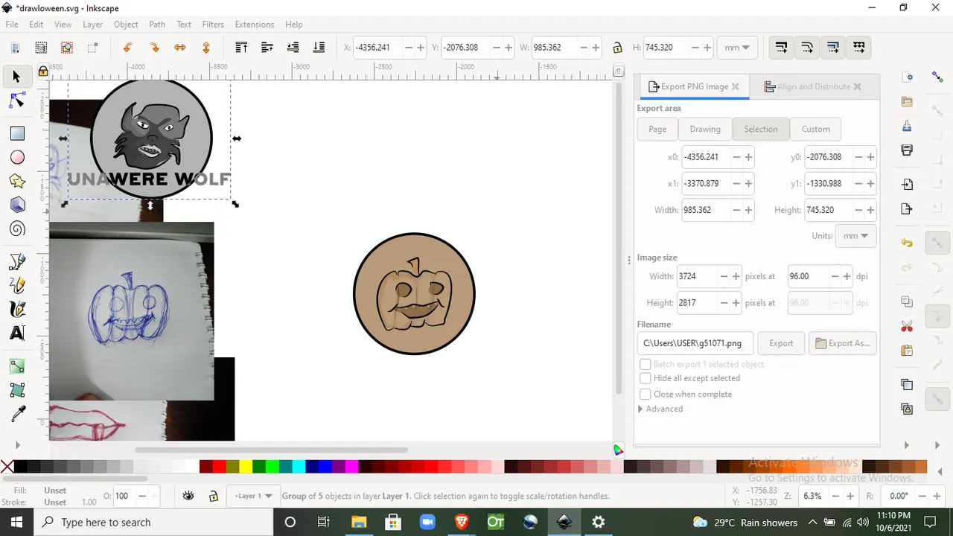Pick the red swatch in palette
The height and width of the screenshot is (536, 953).
219,467
